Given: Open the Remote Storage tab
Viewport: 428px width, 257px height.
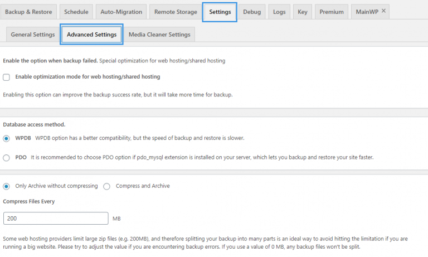Looking at the screenshot, I should point(175,12).
